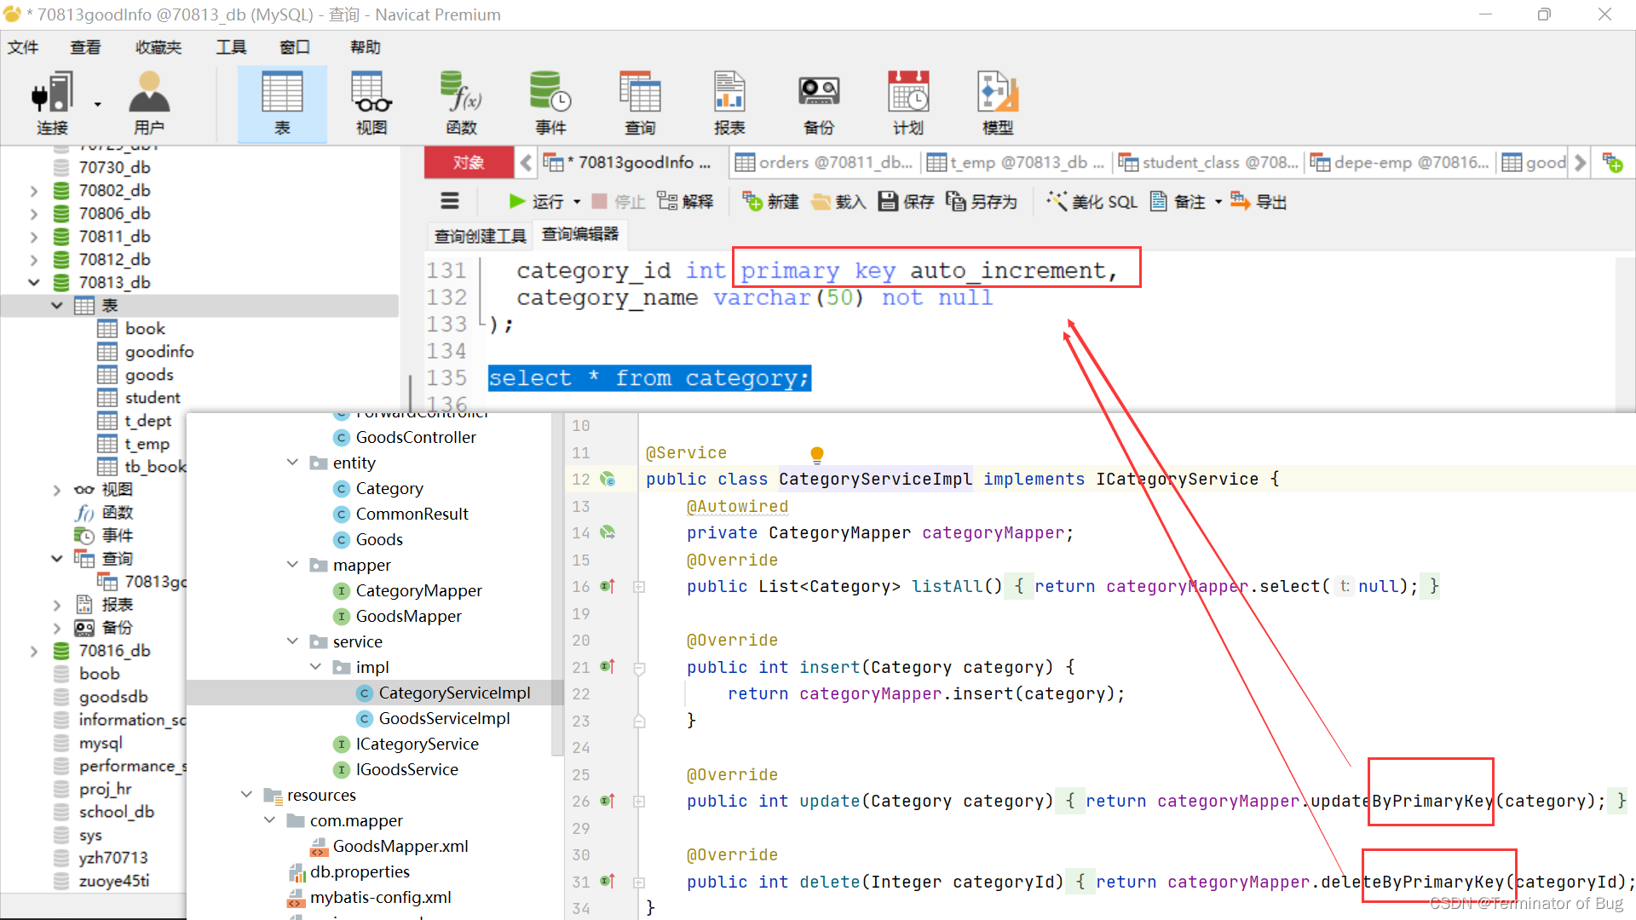This screenshot has width=1636, height=920.
Task: Run the query with 运行 button
Action: tap(537, 202)
